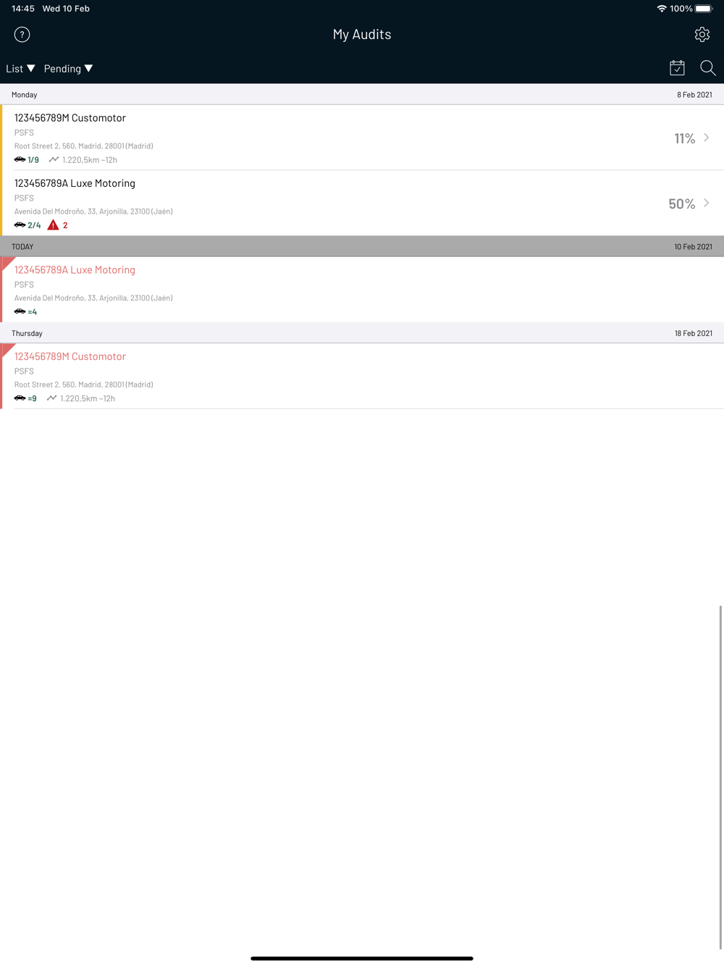Expand the List view dropdown

click(x=20, y=69)
